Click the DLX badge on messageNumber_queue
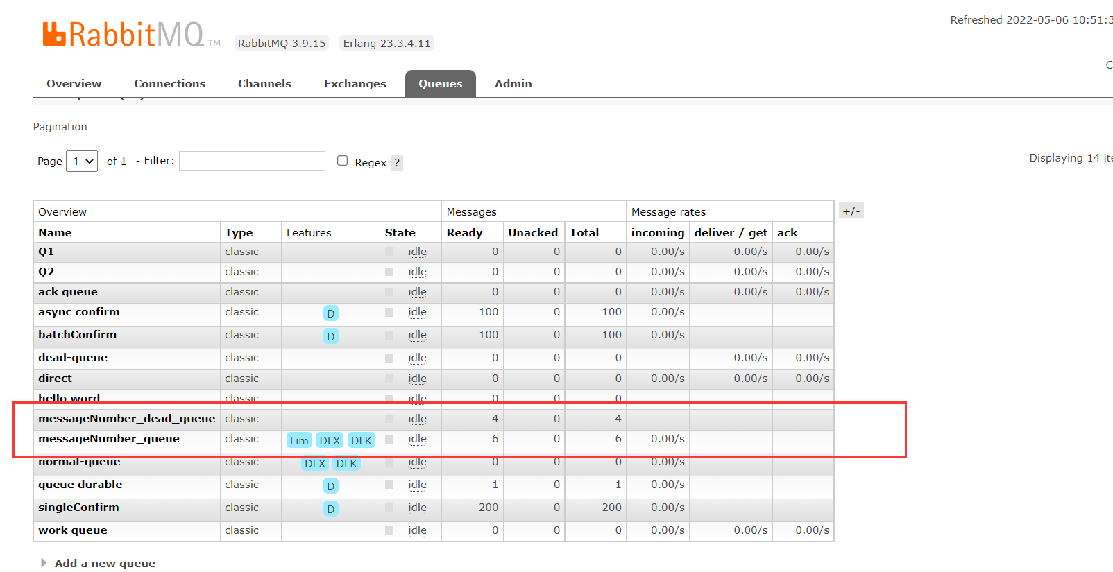 330,440
